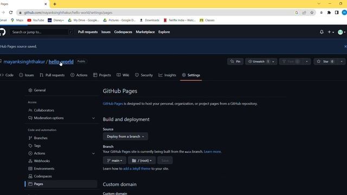Open the Fork dropdown arrow
The height and width of the screenshot is (195, 347).
(306, 61)
